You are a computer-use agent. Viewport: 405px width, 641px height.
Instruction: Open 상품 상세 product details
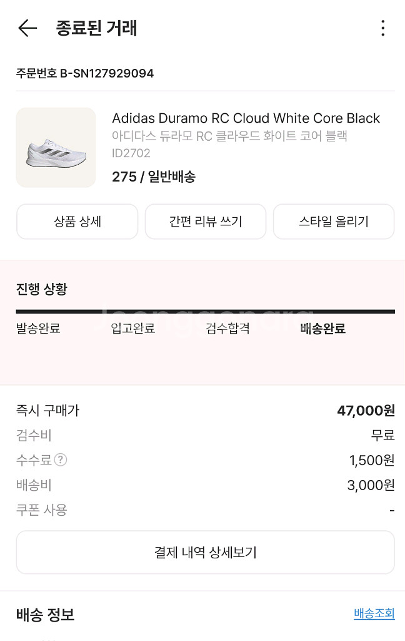pyautogui.click(x=77, y=222)
